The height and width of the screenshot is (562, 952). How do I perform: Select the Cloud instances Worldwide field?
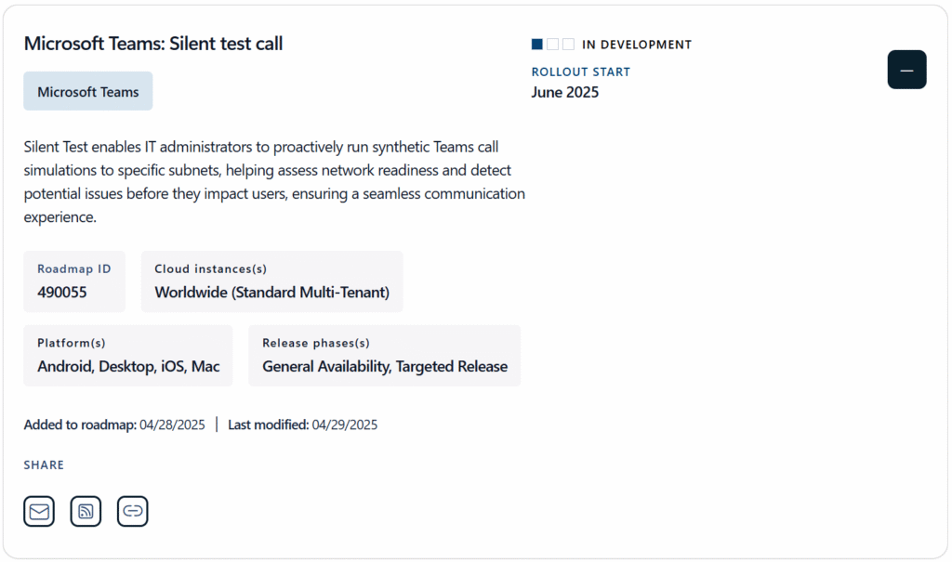(271, 281)
